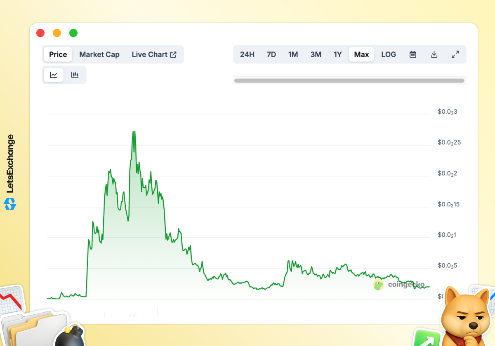Click the green window maximize dot

73,33
